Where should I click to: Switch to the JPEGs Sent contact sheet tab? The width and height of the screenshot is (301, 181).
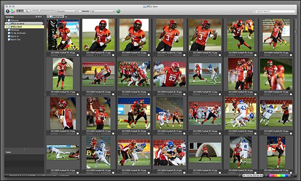tap(56, 17)
